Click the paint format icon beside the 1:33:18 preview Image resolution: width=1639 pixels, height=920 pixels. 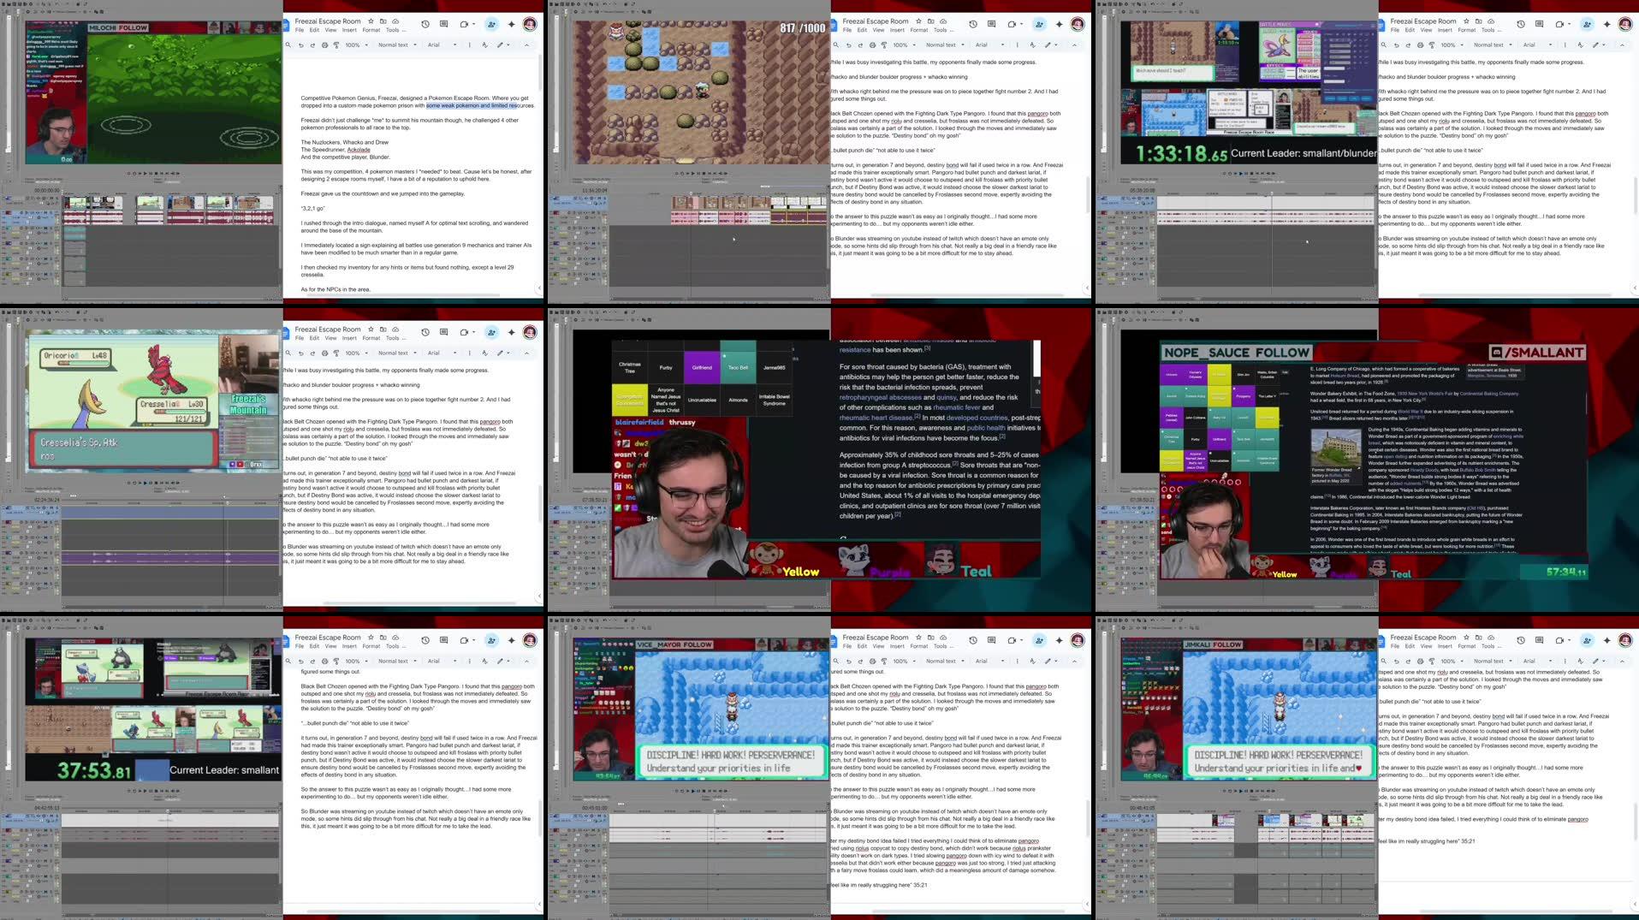click(x=1432, y=45)
